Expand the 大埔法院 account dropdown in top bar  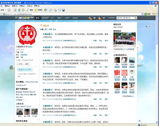[111, 18]
